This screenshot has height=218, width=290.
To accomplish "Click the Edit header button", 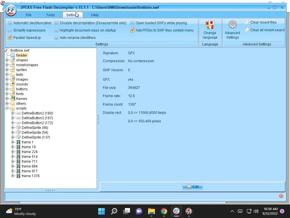I will pyautogui.click(x=193, y=187).
